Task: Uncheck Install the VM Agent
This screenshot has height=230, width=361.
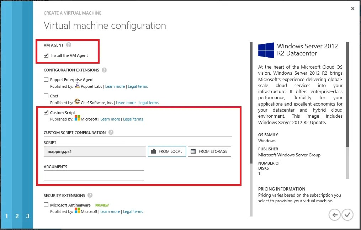Action: 46,55
